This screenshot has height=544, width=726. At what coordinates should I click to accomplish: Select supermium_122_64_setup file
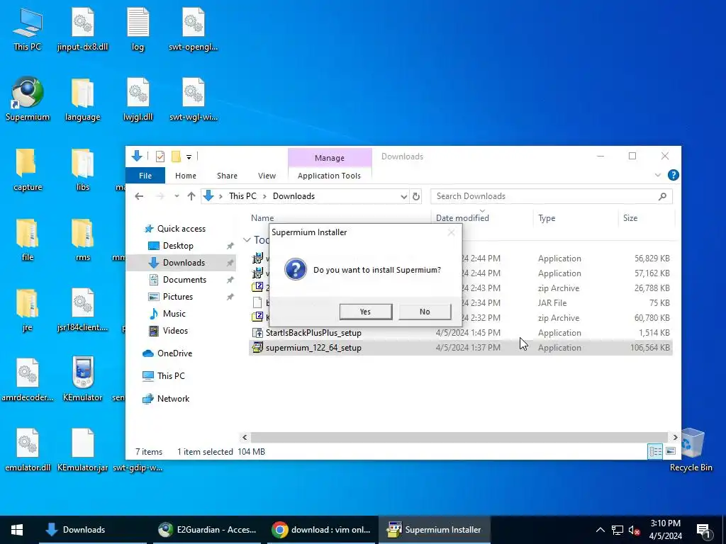(x=313, y=348)
